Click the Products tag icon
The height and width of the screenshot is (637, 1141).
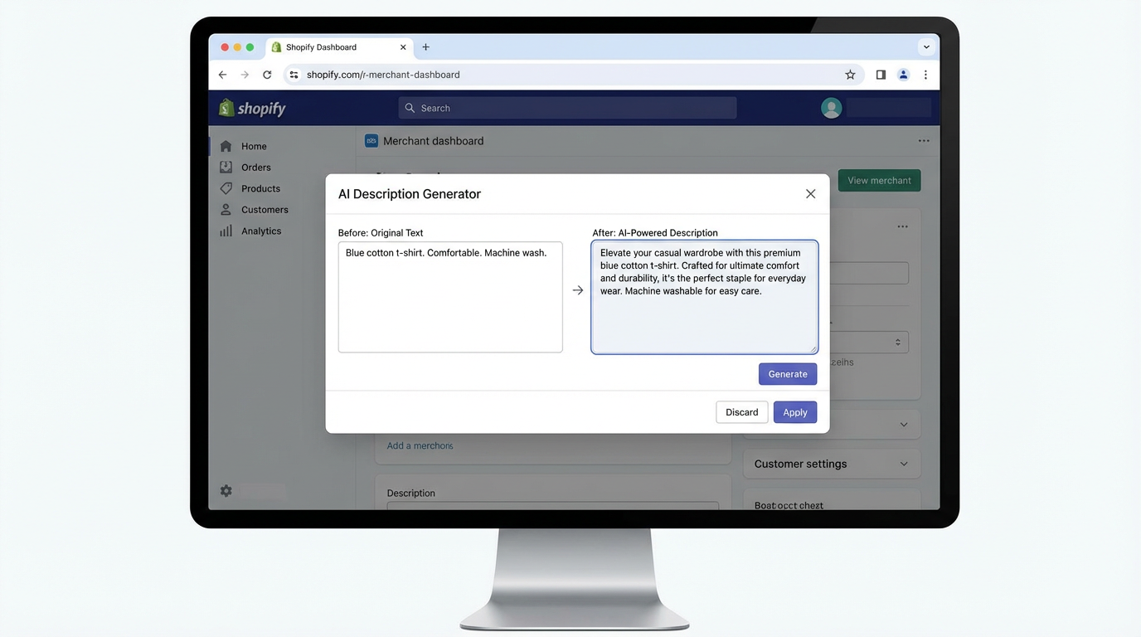pos(226,188)
